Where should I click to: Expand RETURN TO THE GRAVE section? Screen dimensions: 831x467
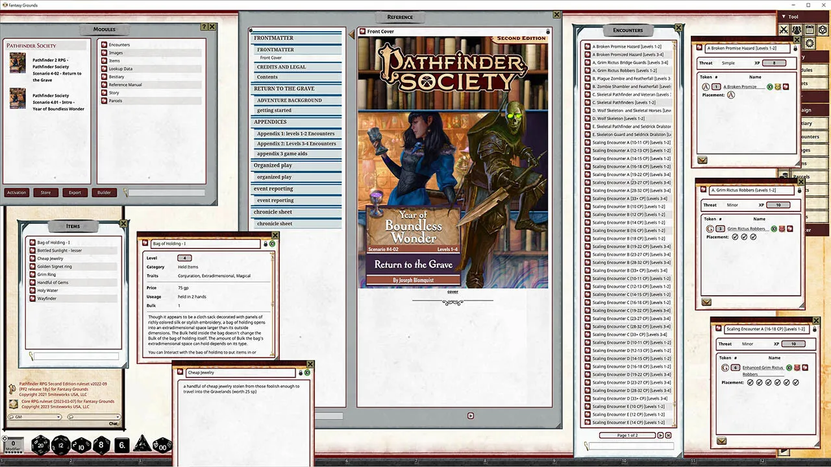(297, 88)
